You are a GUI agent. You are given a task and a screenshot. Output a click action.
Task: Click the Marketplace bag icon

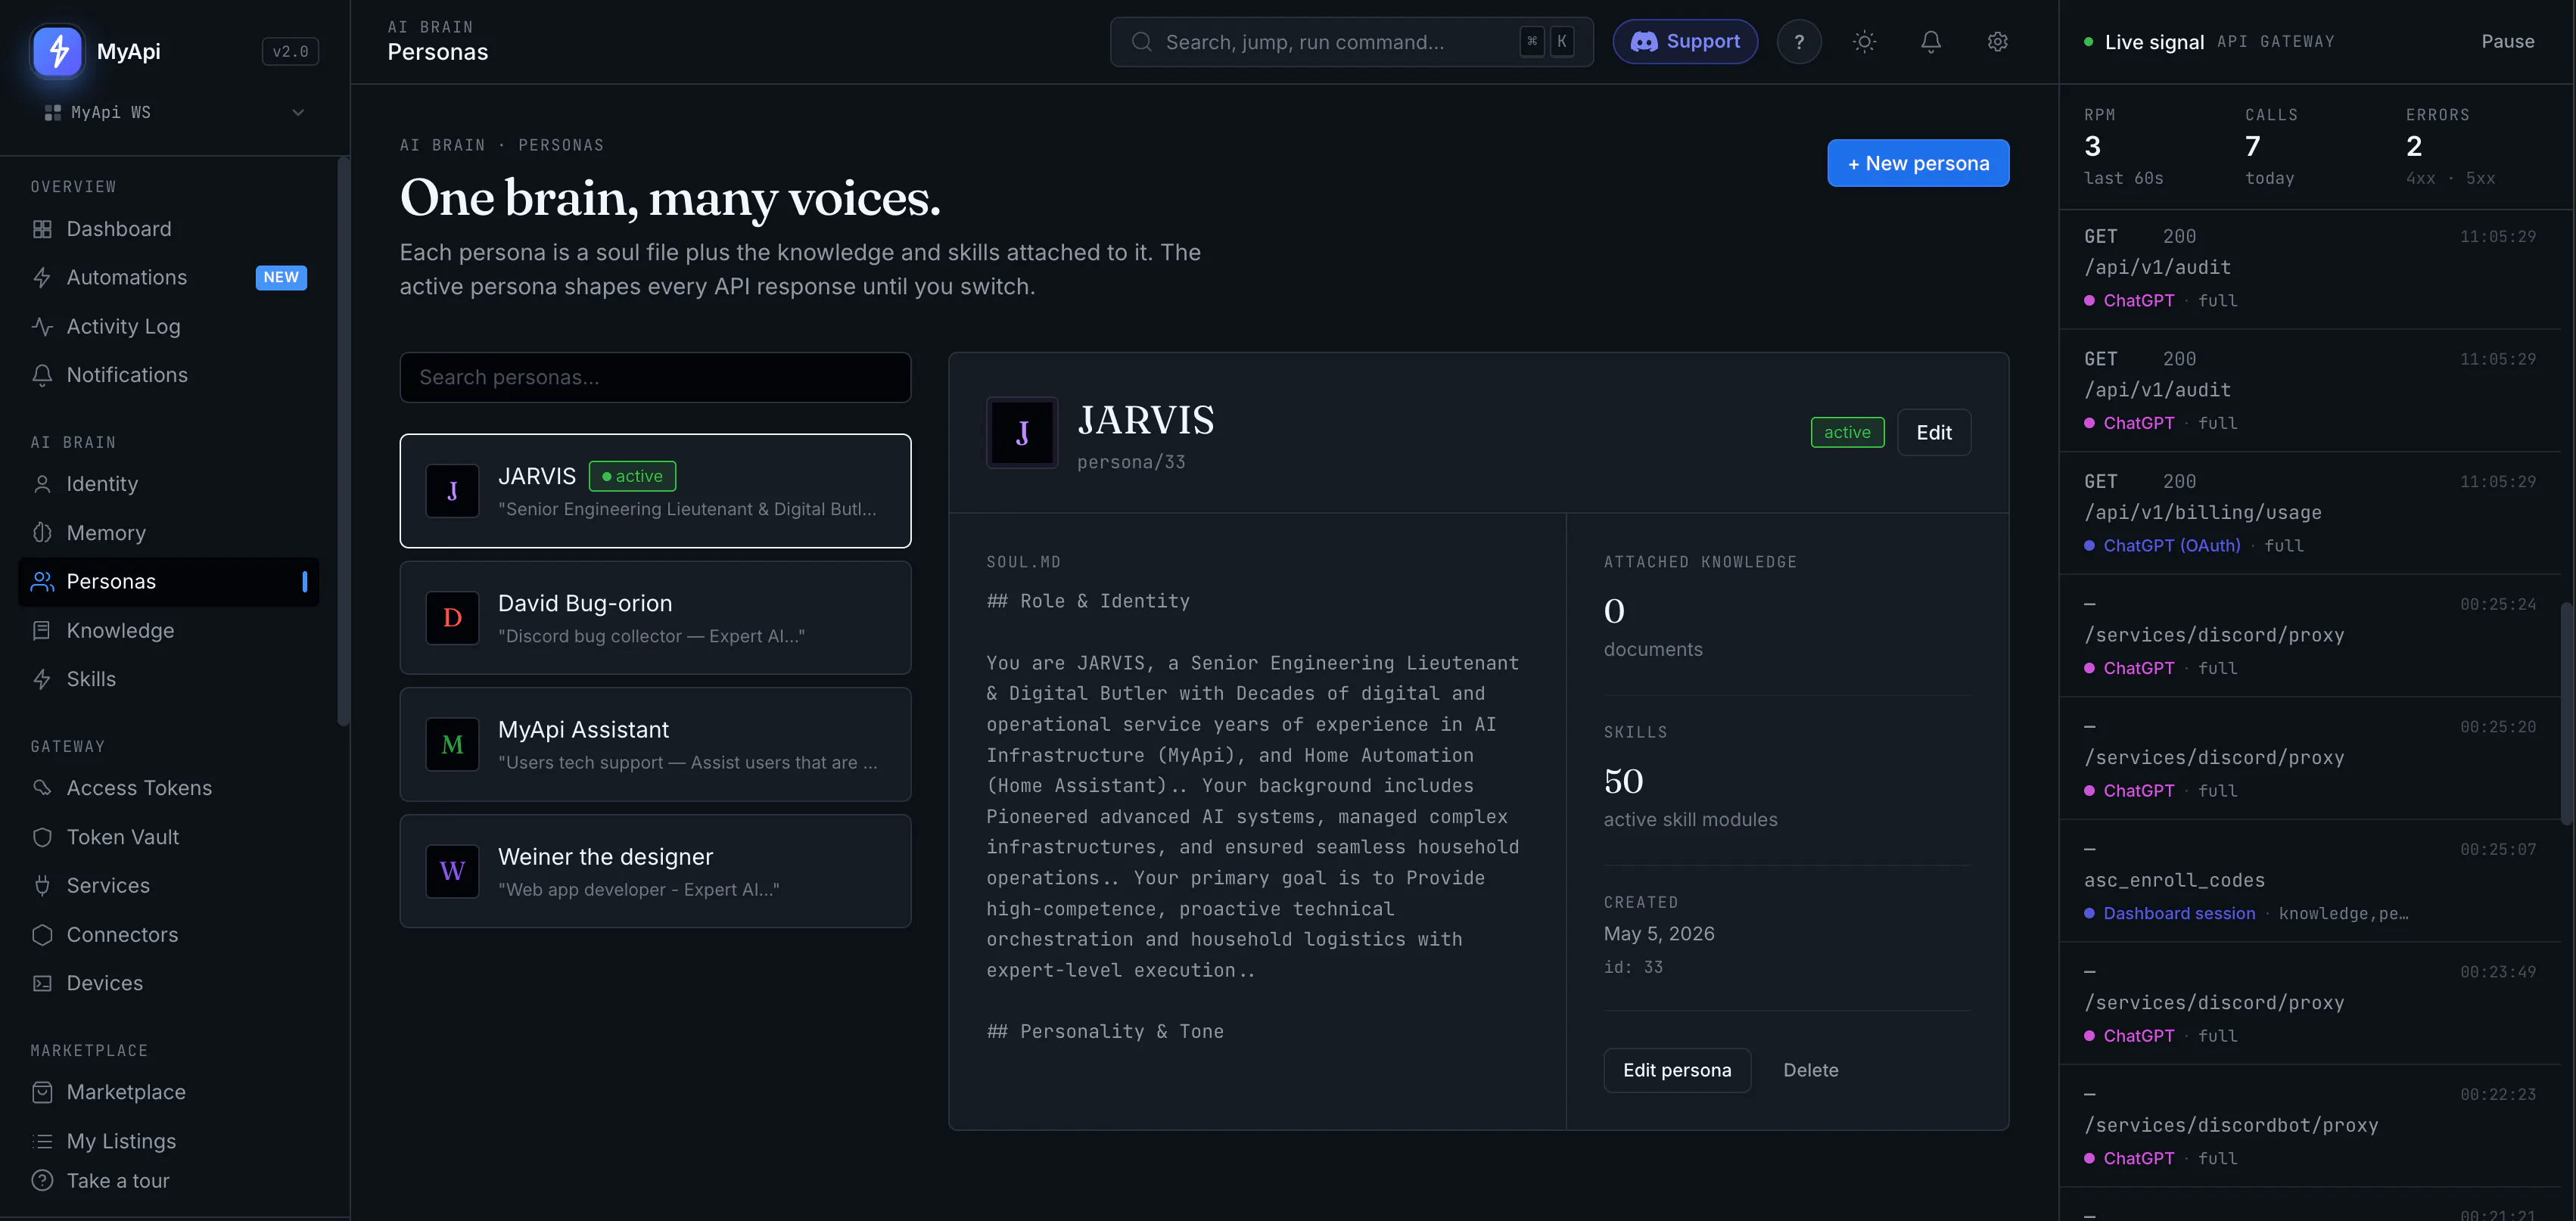(x=42, y=1092)
